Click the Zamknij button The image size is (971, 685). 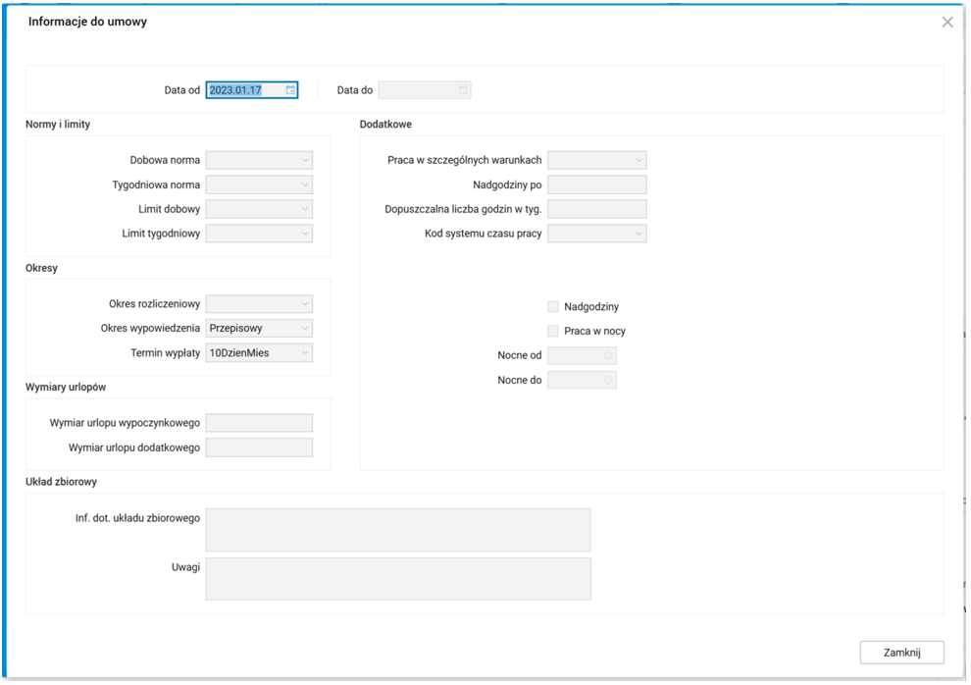coord(901,653)
